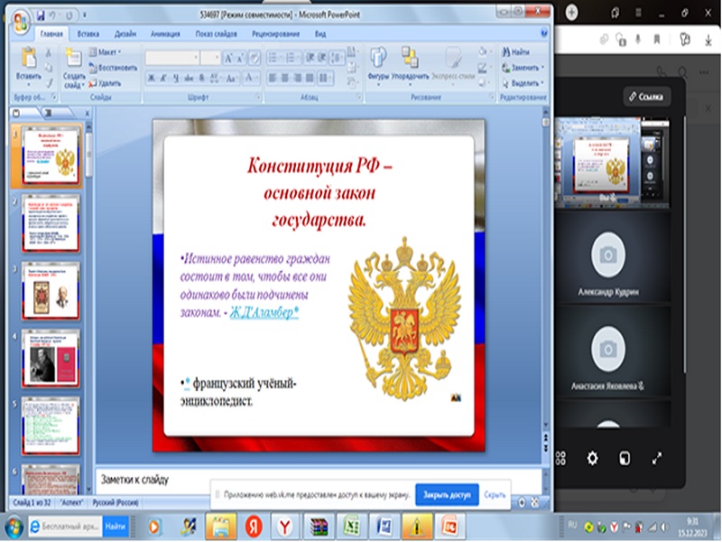Expand VK call window to fullscreen
Screen dimensions: 722x542
click(x=657, y=458)
